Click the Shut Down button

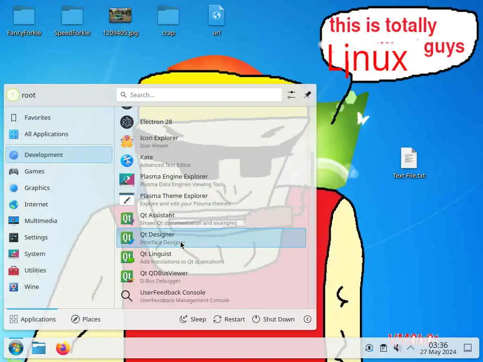point(273,319)
